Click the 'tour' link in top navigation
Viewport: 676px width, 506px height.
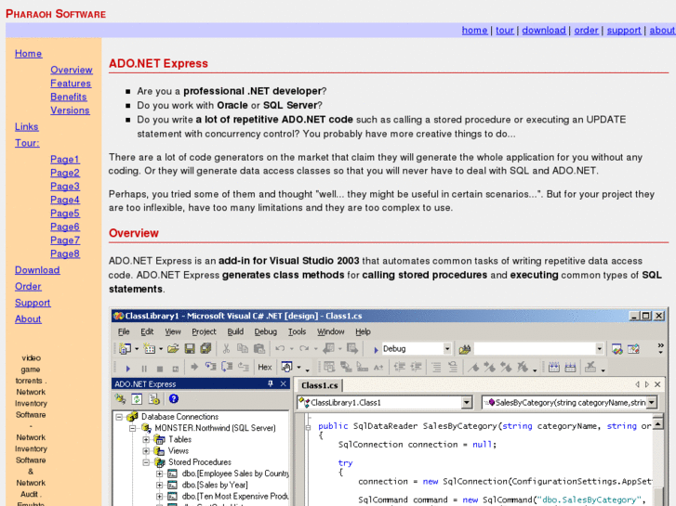[x=505, y=30]
